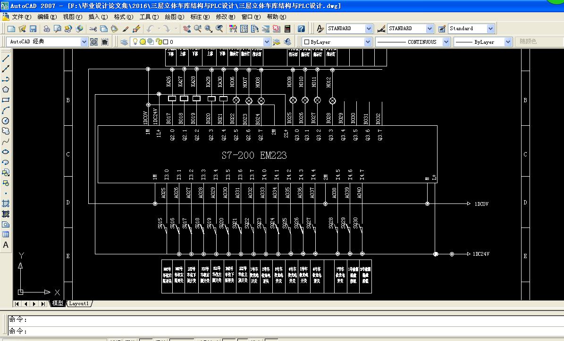The image size is (564, 341).
Task: Select the Construction Line tool
Action: [6, 69]
